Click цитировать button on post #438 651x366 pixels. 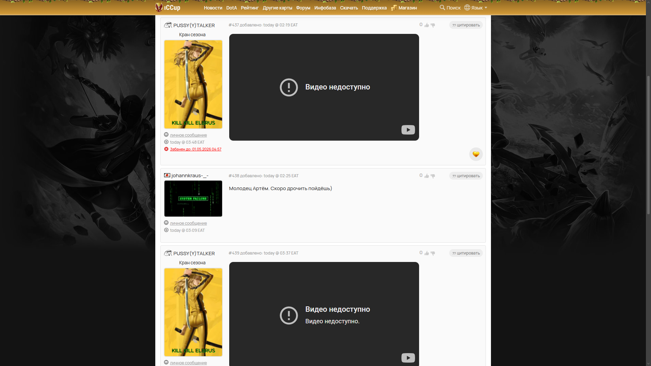coord(466,176)
